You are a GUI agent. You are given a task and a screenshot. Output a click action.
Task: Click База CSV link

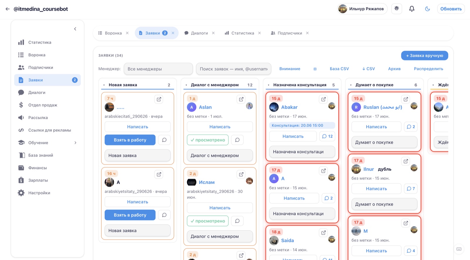(339, 69)
